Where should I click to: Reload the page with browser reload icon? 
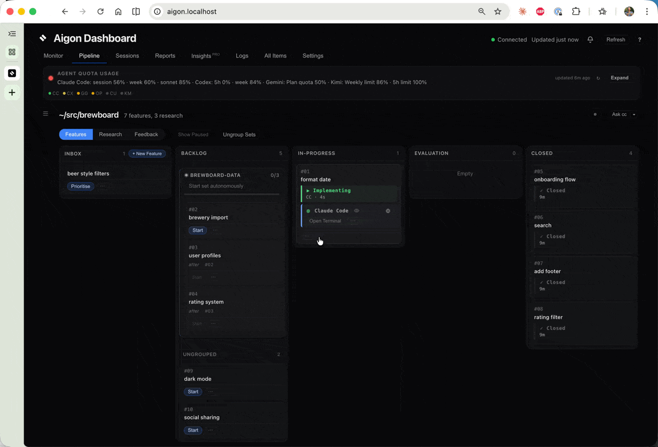coord(100,12)
